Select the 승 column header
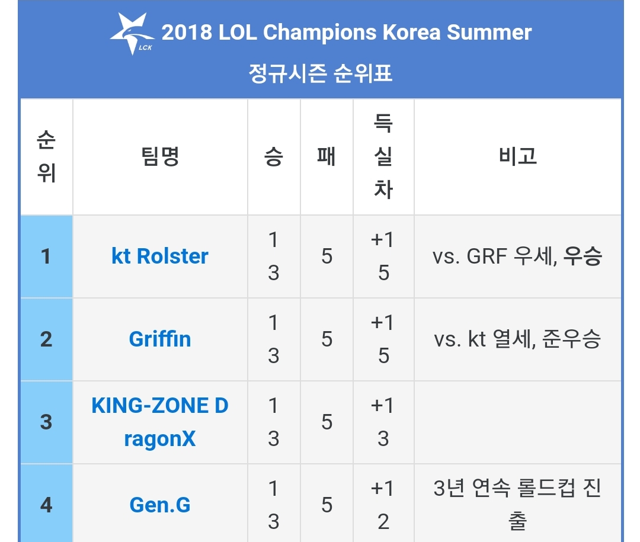 (274, 157)
